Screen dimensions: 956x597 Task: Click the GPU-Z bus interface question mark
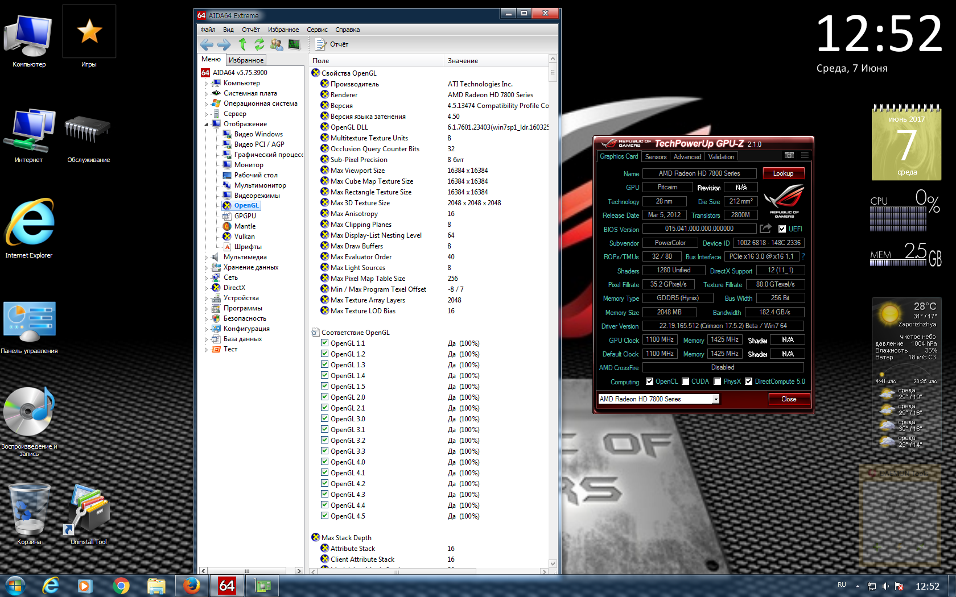tap(803, 256)
